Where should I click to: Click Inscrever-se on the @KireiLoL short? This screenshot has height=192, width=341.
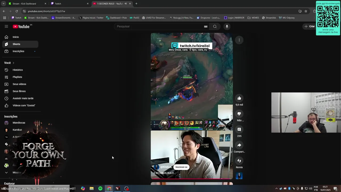tap(181, 167)
